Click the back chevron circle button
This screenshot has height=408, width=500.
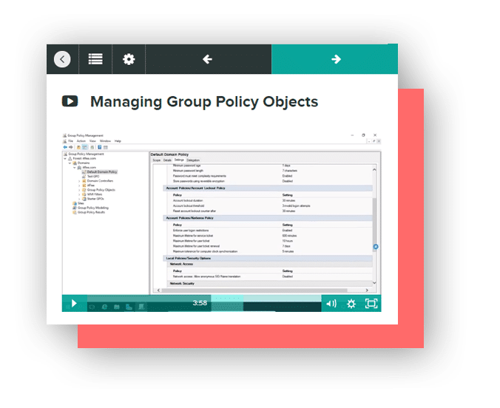pyautogui.click(x=62, y=59)
